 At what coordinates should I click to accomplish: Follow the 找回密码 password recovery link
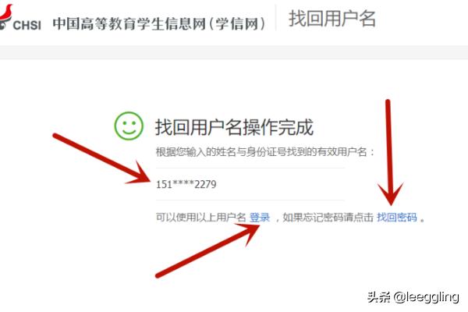[x=397, y=217]
